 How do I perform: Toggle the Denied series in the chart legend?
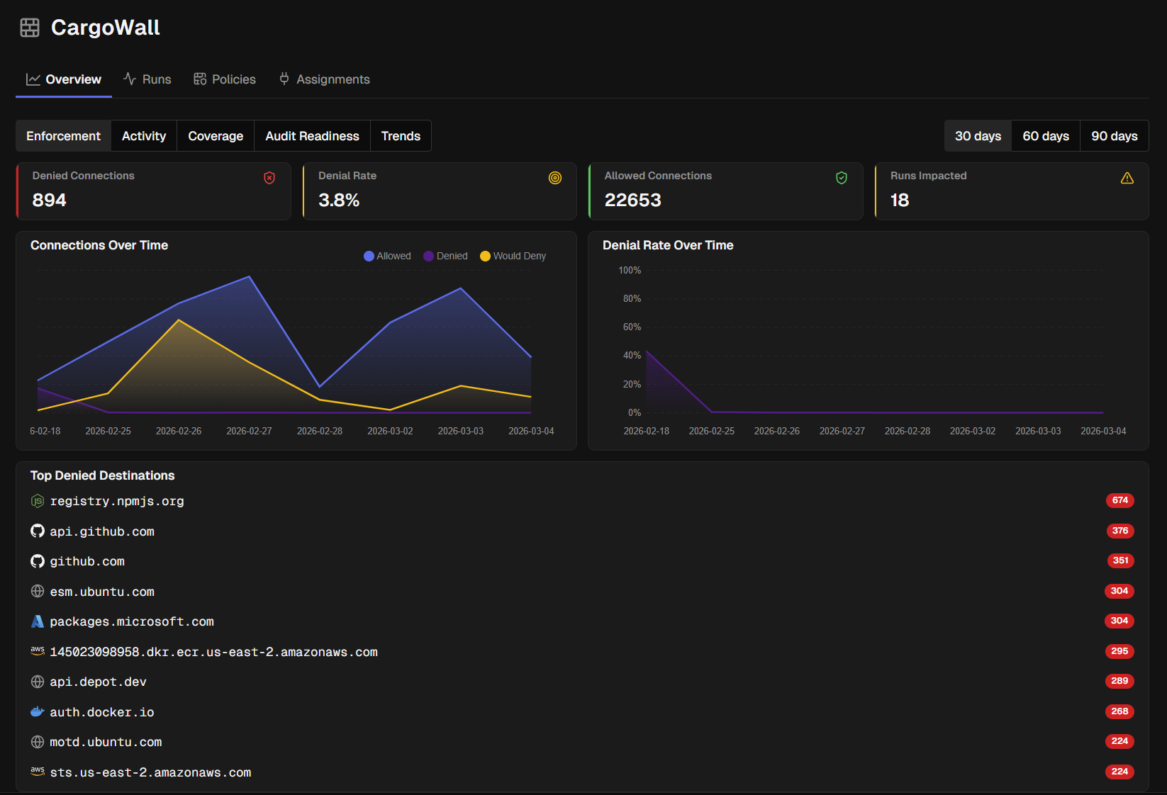tap(445, 256)
